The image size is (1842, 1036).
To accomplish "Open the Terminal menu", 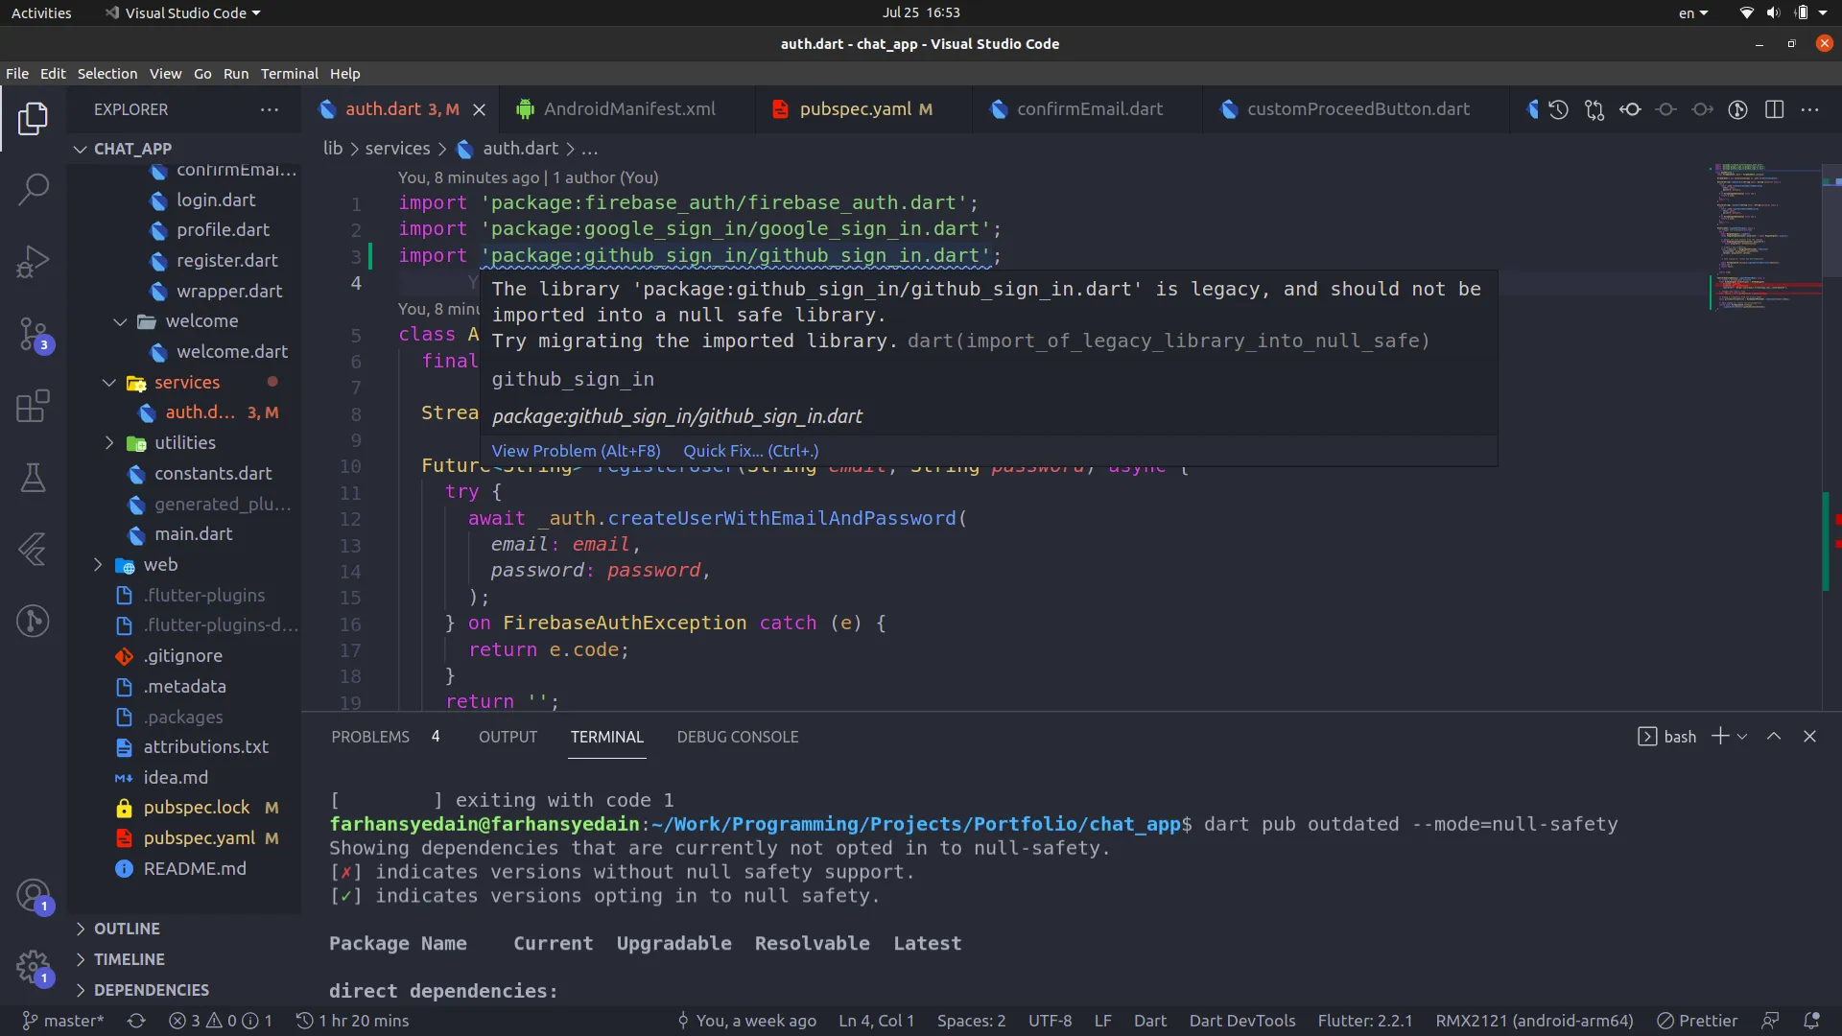I will point(289,74).
